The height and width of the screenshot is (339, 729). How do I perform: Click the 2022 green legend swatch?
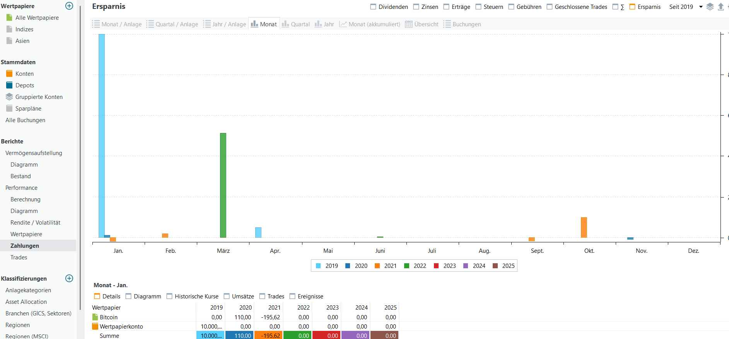coord(406,266)
